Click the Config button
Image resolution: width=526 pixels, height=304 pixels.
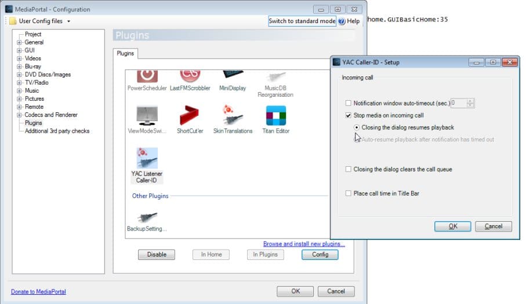(x=320, y=254)
